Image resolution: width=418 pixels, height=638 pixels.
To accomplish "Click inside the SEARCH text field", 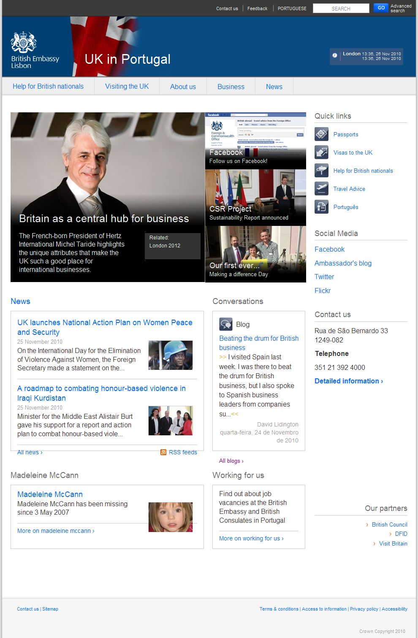I will coord(341,8).
